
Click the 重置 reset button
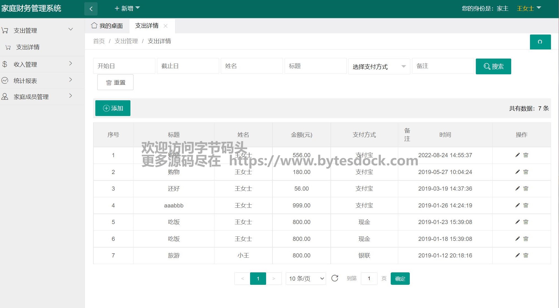115,82
